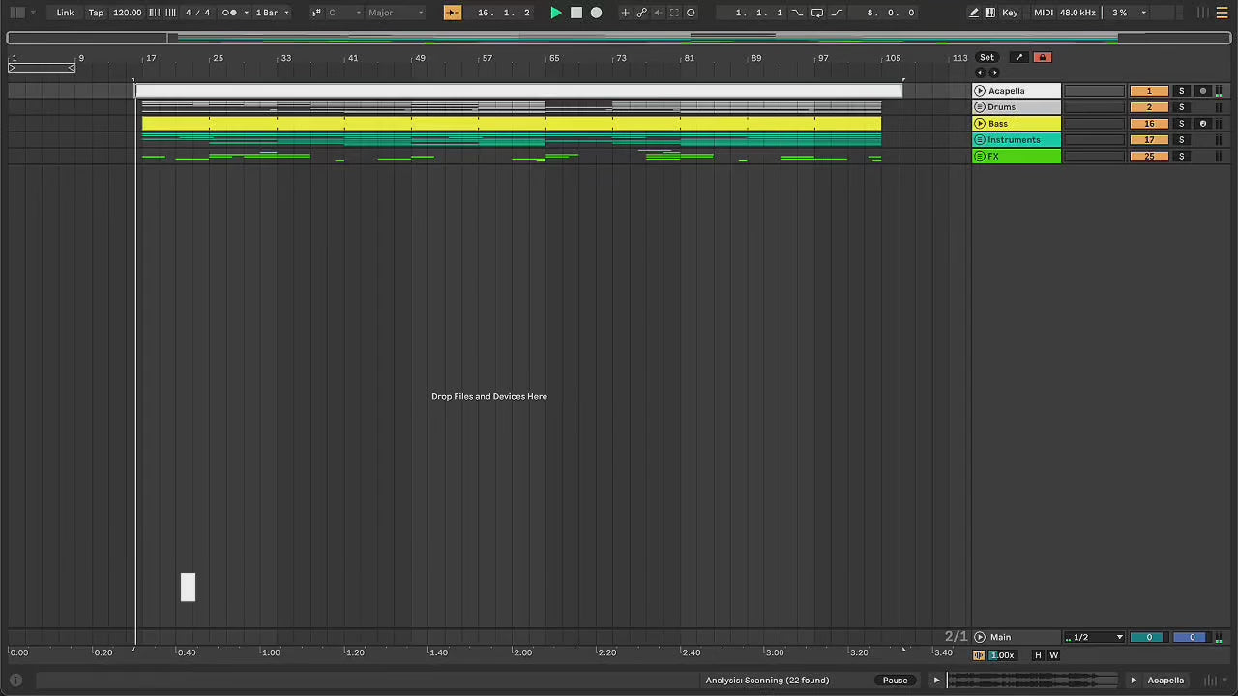The height and width of the screenshot is (696, 1238).
Task: Click the Pause analysis button
Action: [x=895, y=680]
